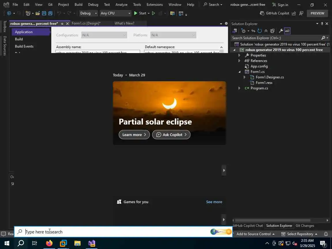Screen dimensions: 332x249
Task: Close the robux generator properties tab
Action: pyautogui.click(x=67, y=24)
